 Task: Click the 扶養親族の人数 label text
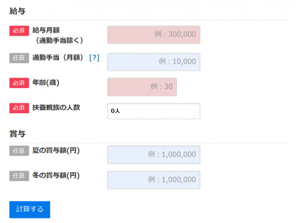(56, 108)
